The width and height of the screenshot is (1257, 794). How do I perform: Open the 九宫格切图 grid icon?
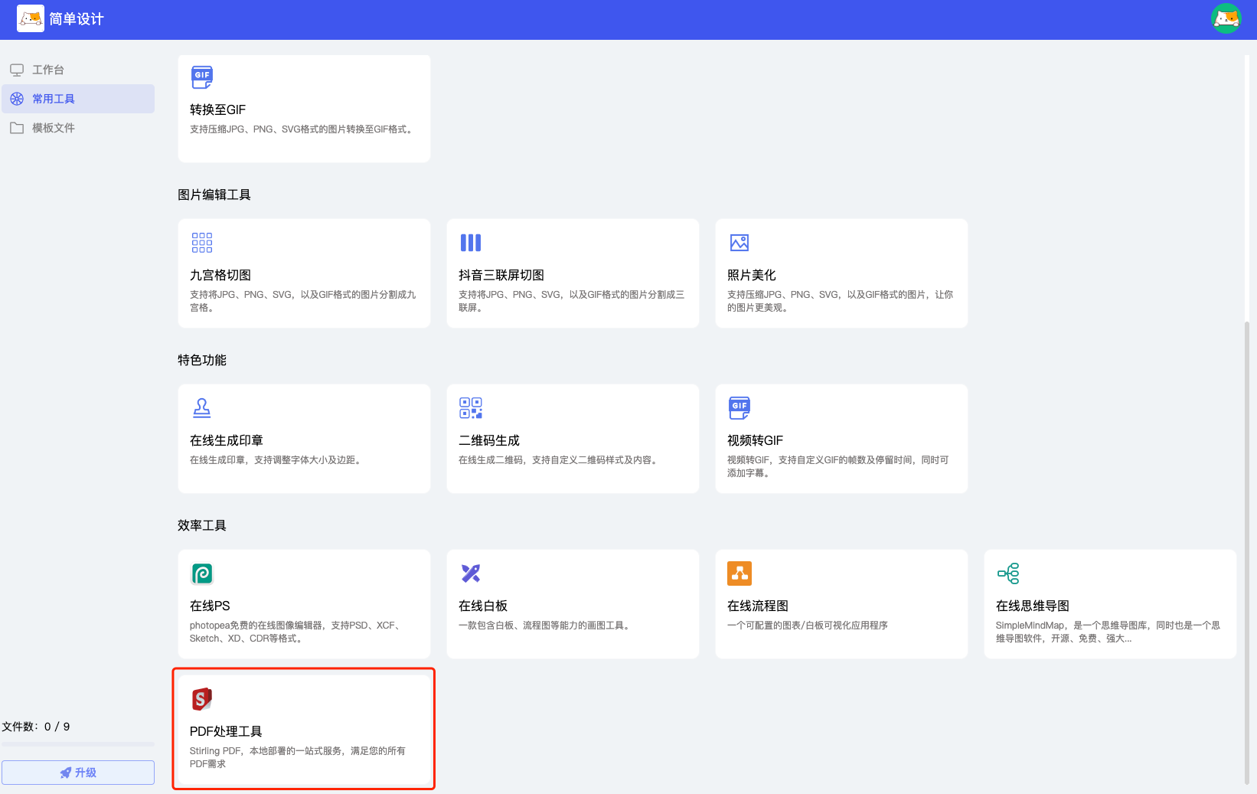tap(202, 243)
